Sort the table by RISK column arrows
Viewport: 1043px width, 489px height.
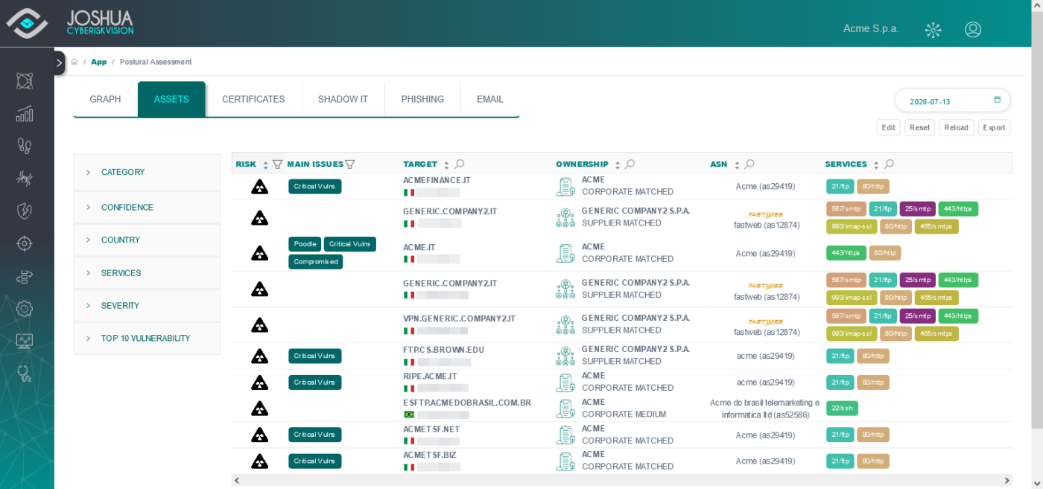pos(266,164)
